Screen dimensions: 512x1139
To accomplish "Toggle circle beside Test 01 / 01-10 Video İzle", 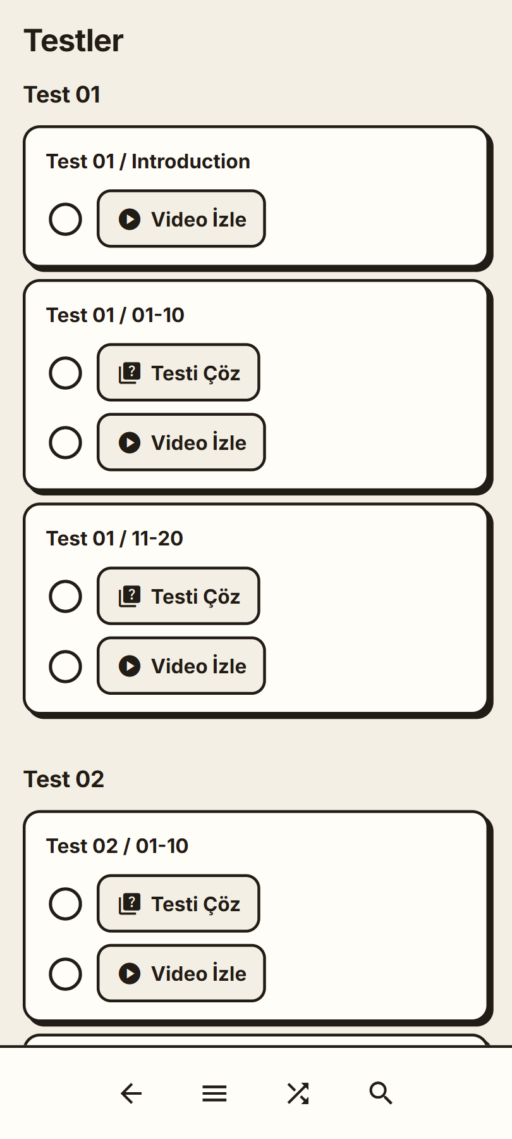I will click(x=66, y=442).
